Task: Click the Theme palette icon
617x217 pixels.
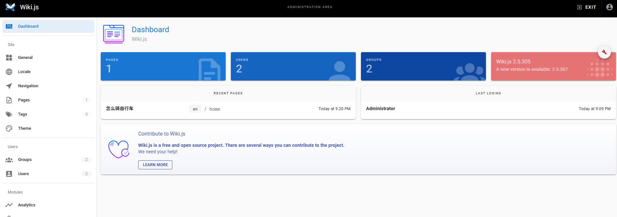Action: (x=9, y=128)
